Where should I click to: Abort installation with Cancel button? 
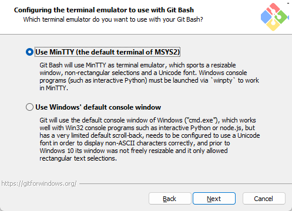click(264, 199)
